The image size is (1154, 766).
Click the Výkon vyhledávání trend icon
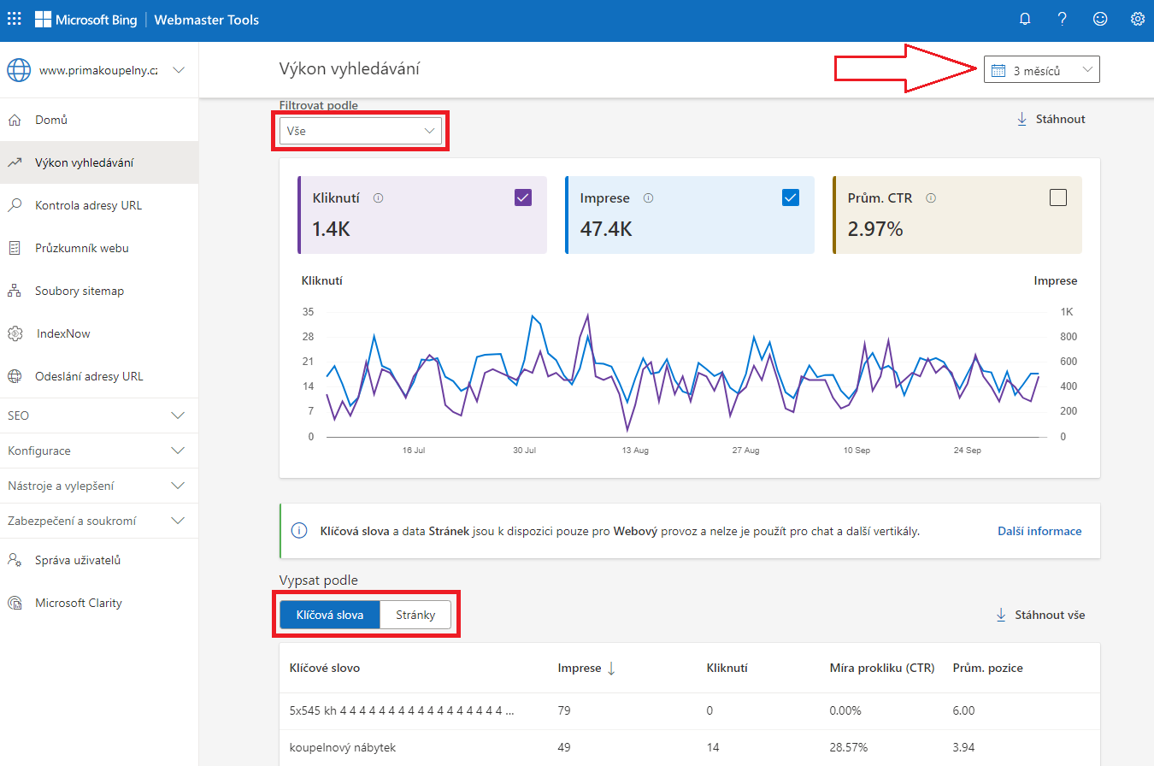pos(14,162)
